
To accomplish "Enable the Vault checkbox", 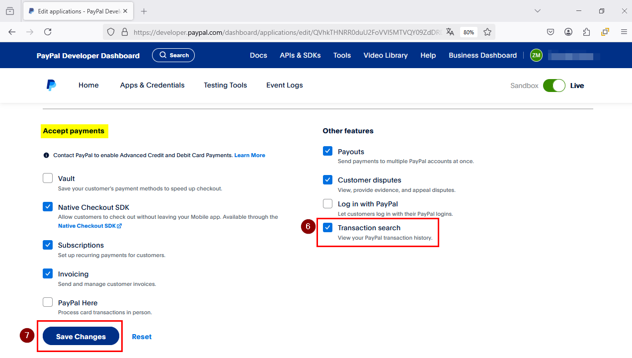I will (48, 178).
